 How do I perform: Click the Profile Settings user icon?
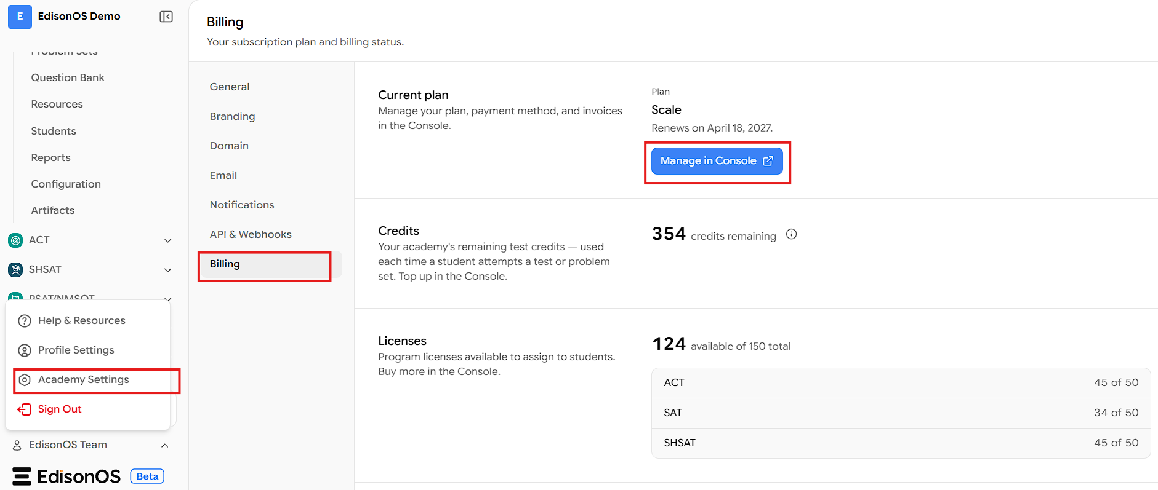[25, 350]
